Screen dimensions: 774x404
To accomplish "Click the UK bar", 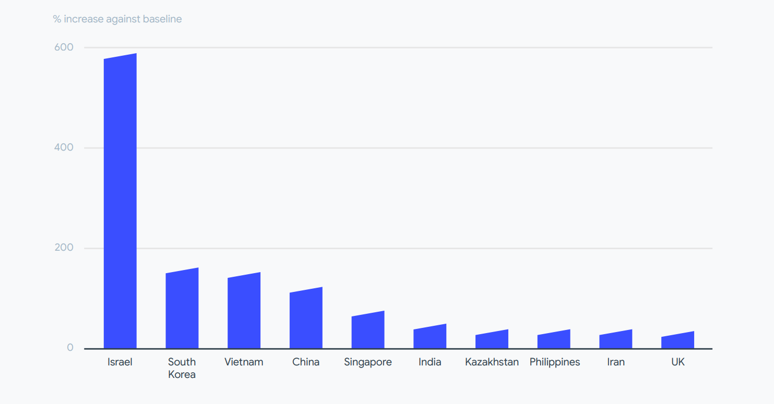I will (677, 342).
